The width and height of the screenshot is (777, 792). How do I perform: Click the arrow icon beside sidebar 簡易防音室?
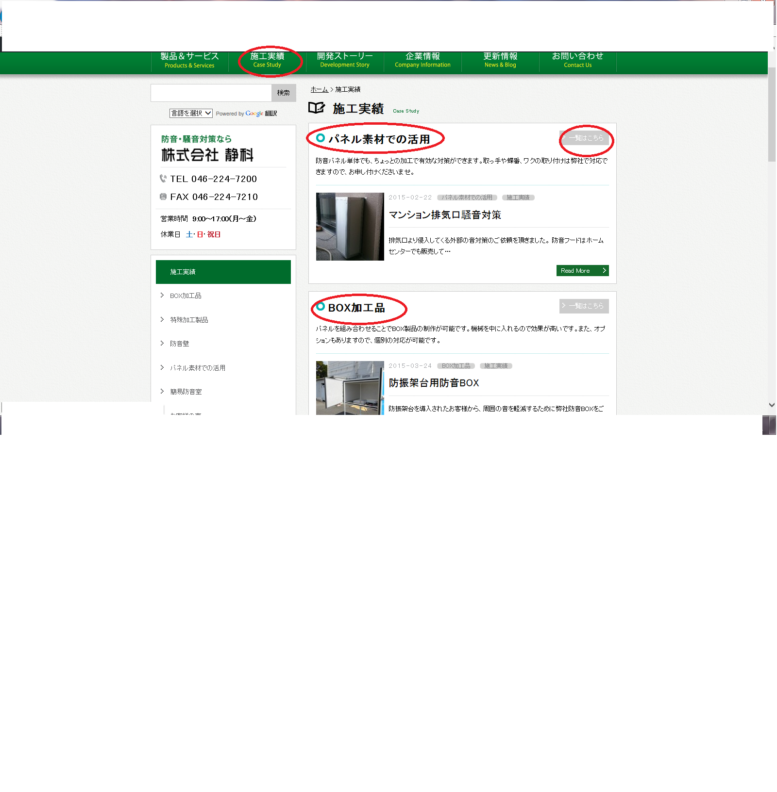point(162,391)
